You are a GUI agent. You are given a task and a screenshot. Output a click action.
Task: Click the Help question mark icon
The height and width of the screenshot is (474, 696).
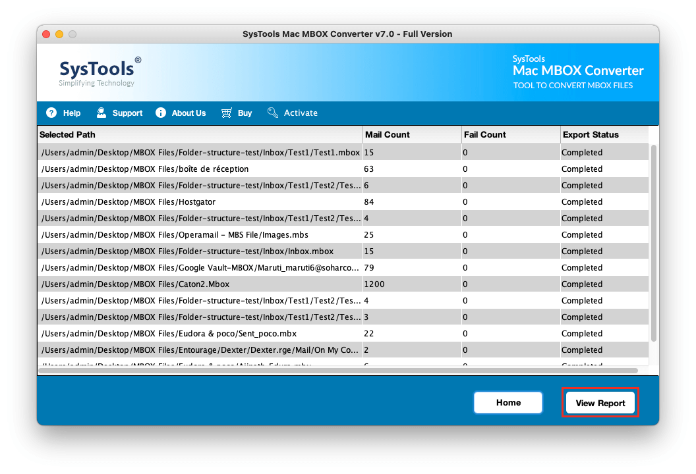pos(51,113)
